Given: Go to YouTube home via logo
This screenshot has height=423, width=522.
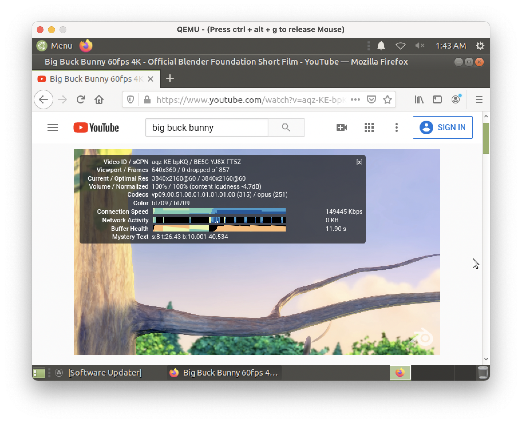Looking at the screenshot, I should coord(96,127).
